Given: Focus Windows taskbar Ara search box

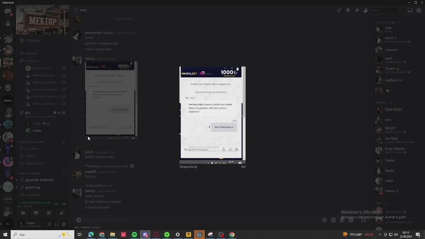Looking at the screenshot, I should click(42, 235).
